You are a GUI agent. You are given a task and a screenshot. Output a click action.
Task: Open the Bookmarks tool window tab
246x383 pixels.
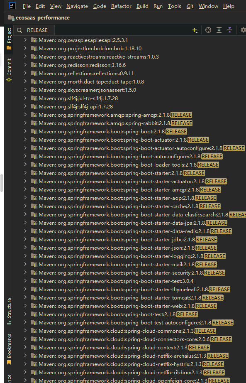(9, 349)
